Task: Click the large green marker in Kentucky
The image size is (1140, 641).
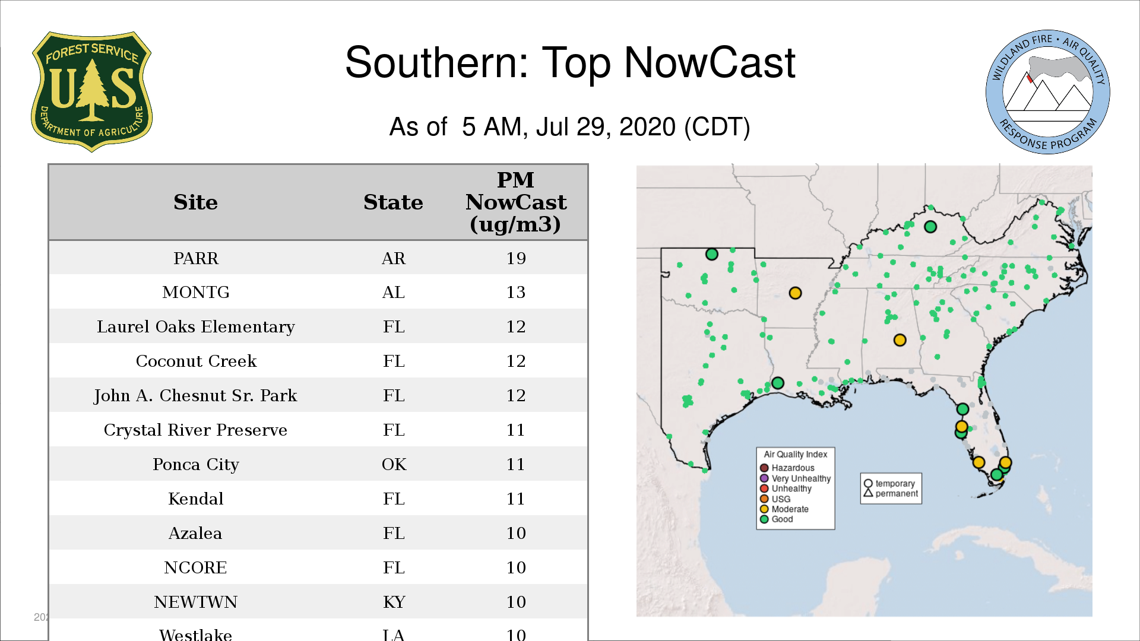Action: point(930,227)
